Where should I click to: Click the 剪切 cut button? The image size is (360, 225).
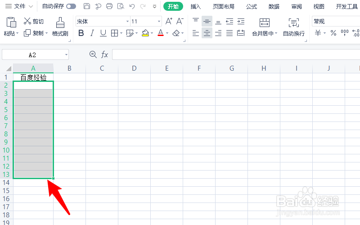coord(33,21)
